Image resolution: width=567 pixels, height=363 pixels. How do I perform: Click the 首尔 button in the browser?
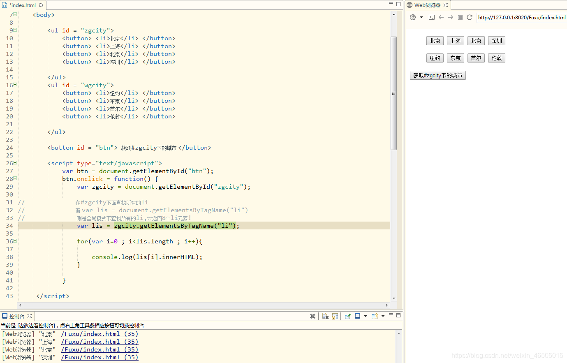click(476, 58)
